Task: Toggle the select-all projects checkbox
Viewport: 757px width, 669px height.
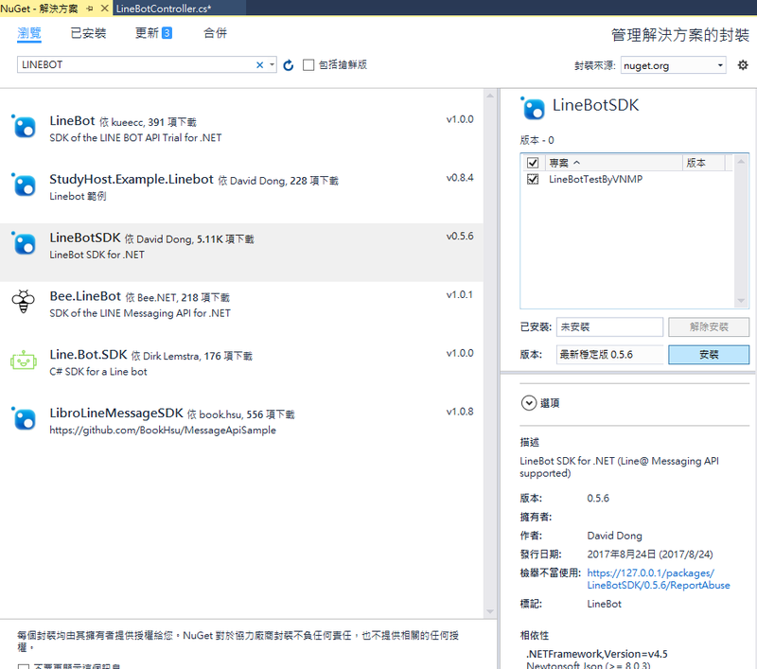Action: tap(533, 163)
